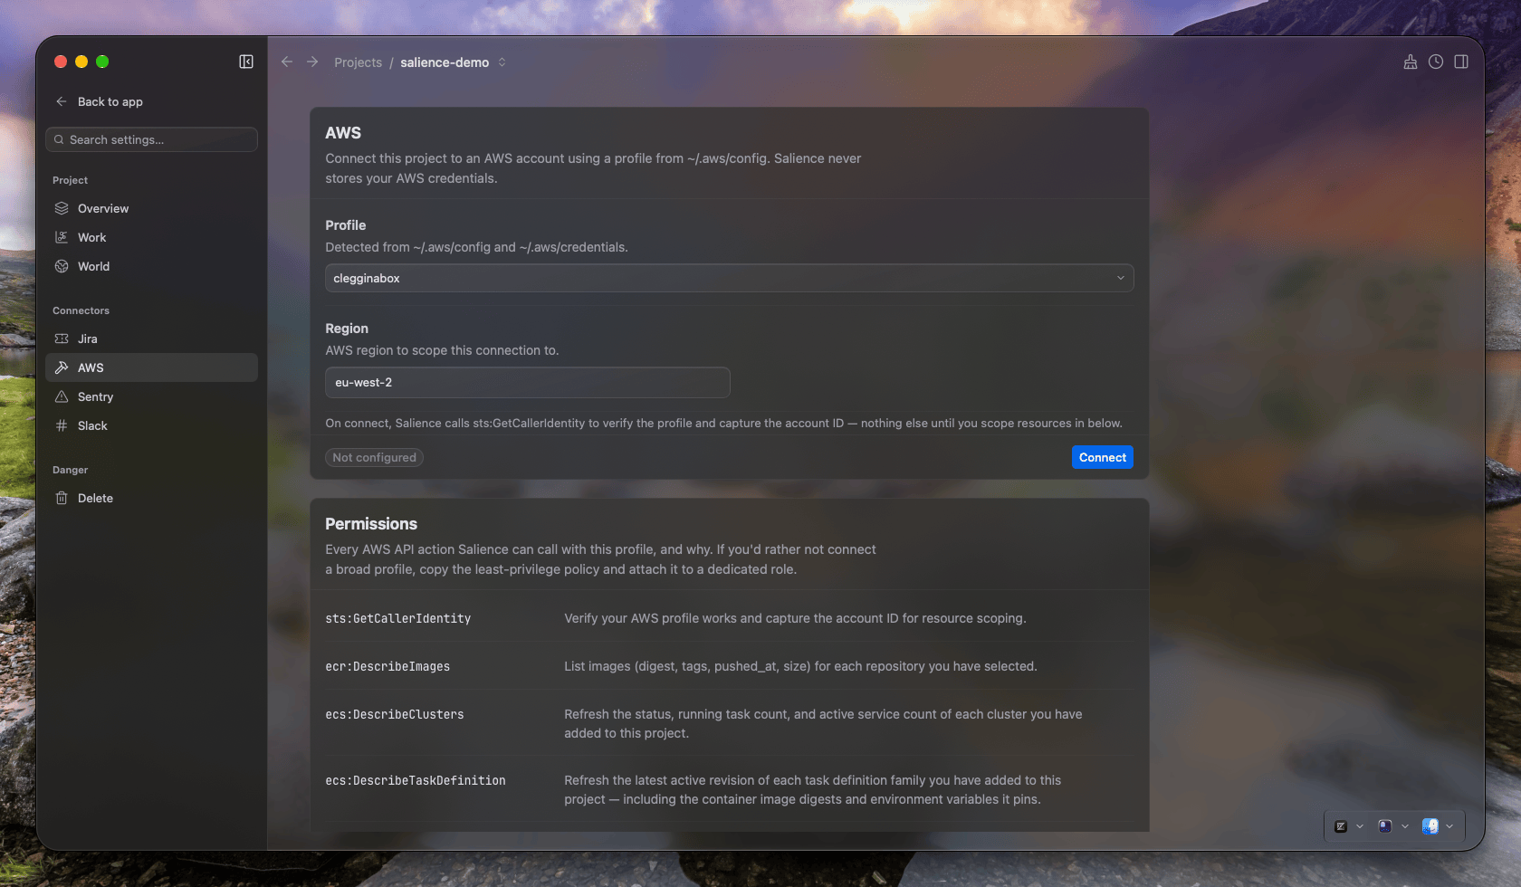Expand chevron next to Finder face icon
Screen dimensions: 1521x887
pos(1449,826)
